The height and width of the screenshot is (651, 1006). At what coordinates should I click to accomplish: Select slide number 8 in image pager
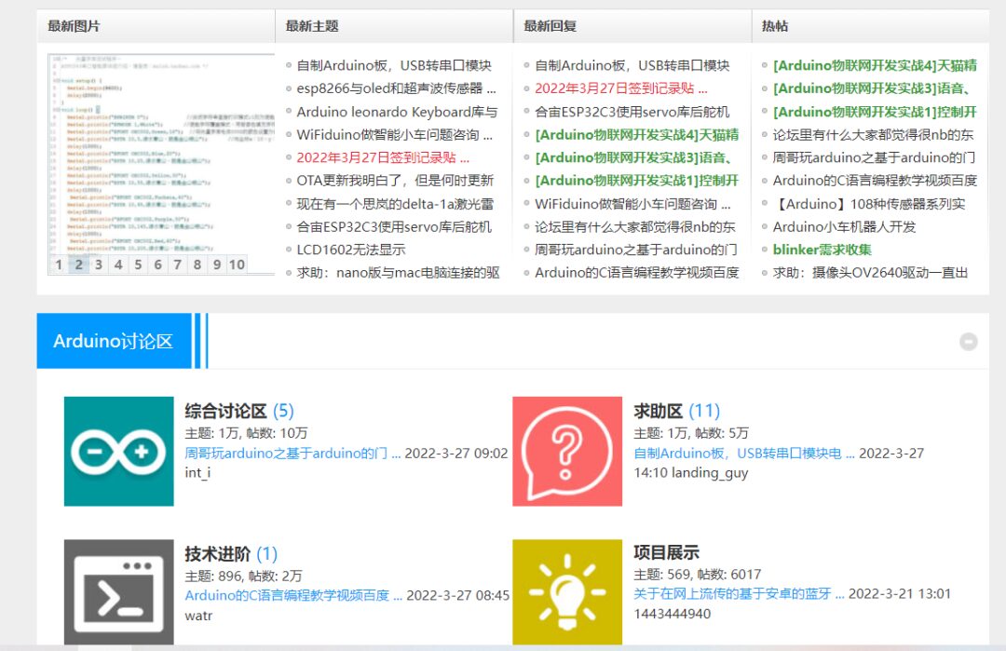[x=197, y=264]
